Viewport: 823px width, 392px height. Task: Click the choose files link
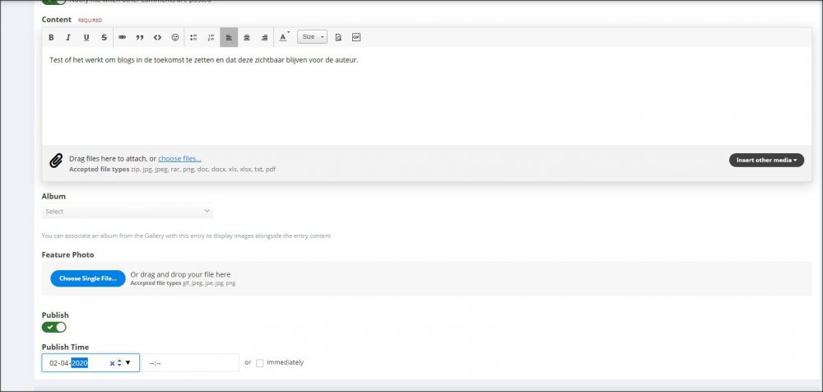[179, 158]
